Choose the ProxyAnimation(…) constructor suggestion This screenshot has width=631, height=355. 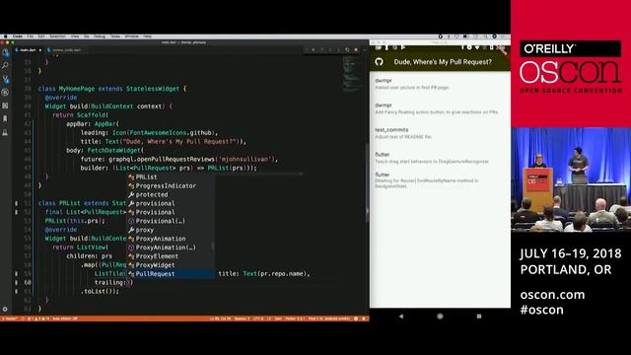point(171,248)
